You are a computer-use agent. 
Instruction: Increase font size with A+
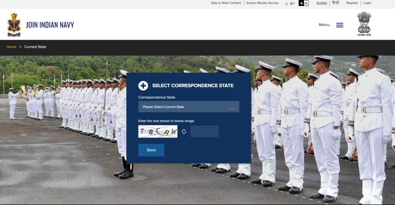point(292,3)
